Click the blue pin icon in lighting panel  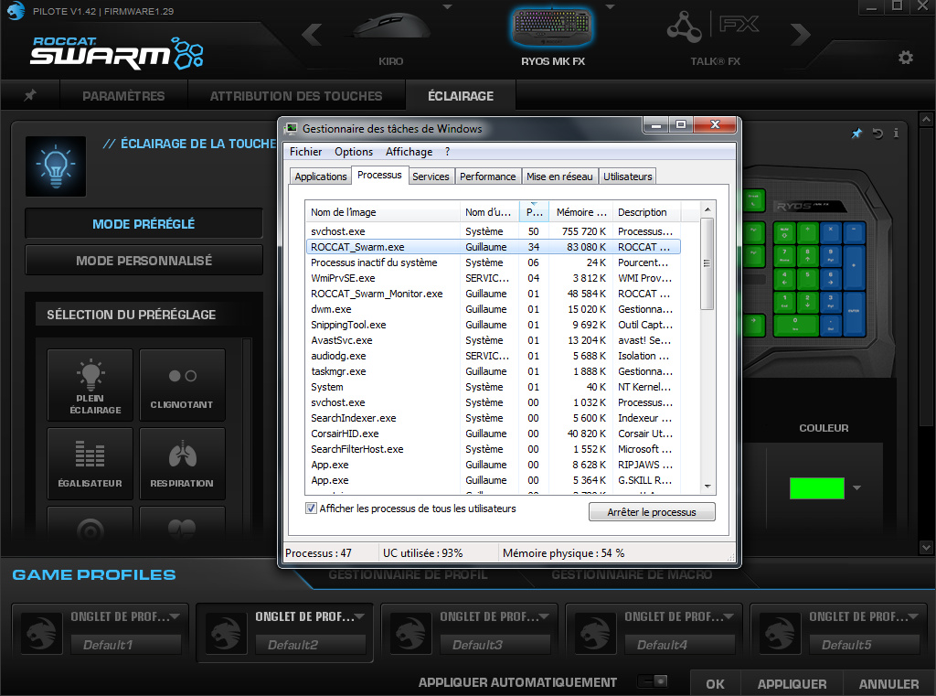point(856,134)
